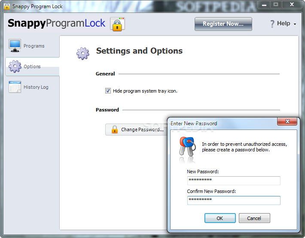
Task: Click the Password section label
Action: coord(107,110)
